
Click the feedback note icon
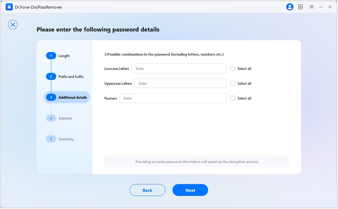300,7
